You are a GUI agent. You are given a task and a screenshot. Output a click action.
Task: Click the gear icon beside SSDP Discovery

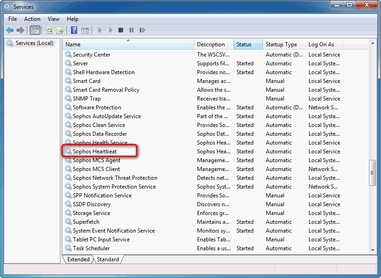point(68,204)
